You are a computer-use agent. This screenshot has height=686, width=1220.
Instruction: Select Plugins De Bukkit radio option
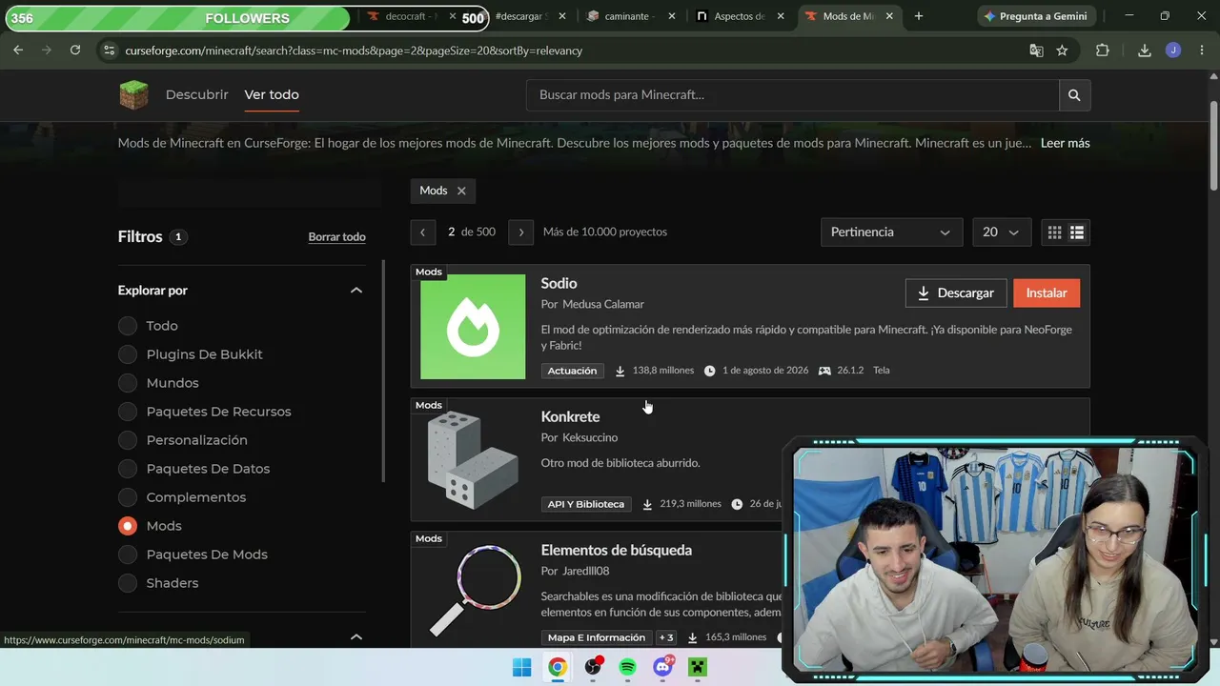click(x=128, y=354)
